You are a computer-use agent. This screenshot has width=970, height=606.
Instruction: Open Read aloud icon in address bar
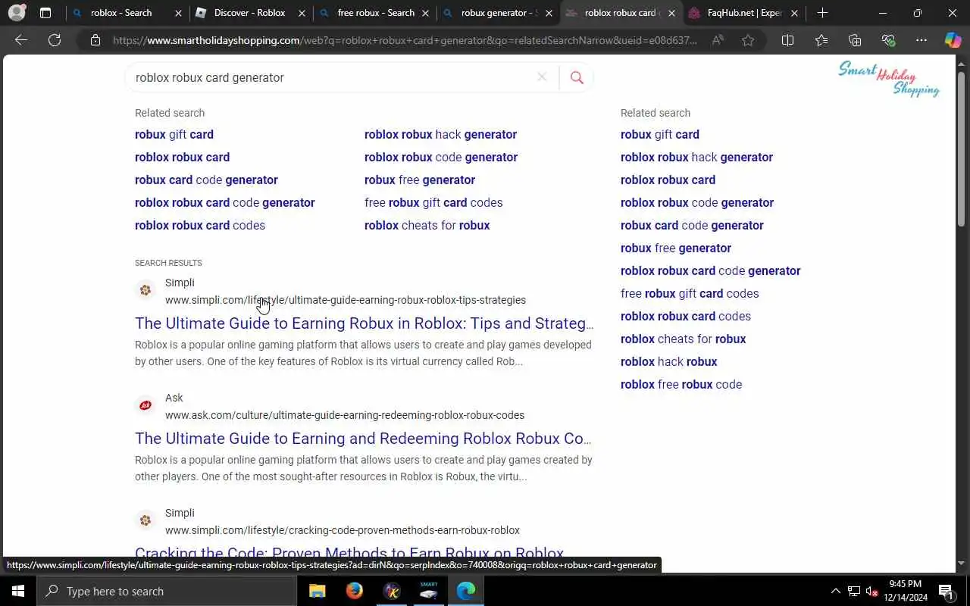718,40
